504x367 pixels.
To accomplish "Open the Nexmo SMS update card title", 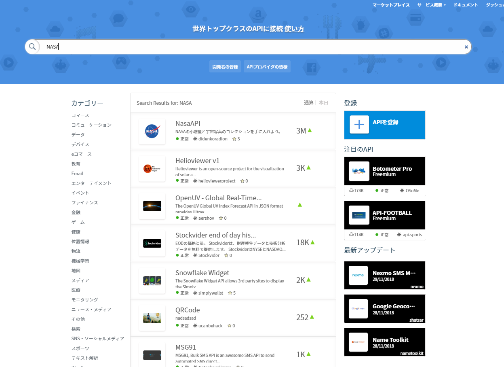I will point(394,273).
